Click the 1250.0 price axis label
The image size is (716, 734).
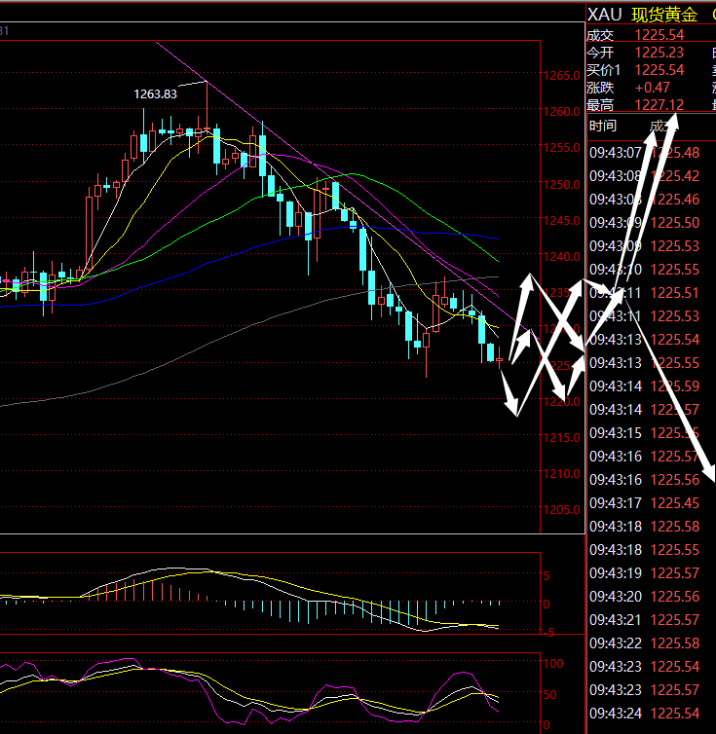click(x=561, y=184)
